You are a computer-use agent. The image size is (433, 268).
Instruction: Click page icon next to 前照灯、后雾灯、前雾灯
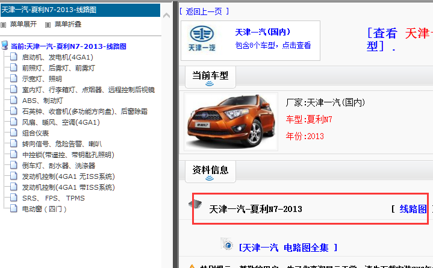pyautogui.click(x=13, y=67)
